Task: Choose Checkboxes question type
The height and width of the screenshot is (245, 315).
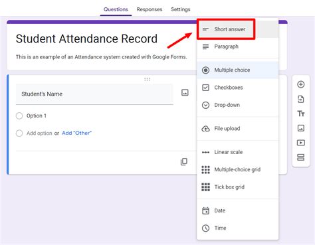Action: [x=237, y=88]
